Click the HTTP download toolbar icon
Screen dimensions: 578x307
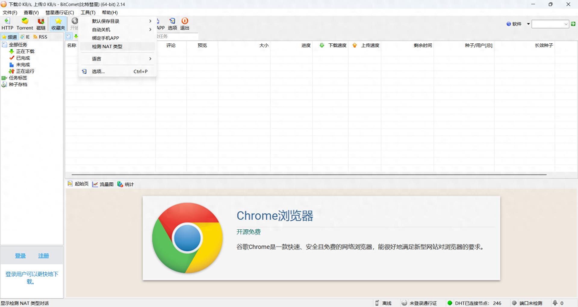click(7, 24)
